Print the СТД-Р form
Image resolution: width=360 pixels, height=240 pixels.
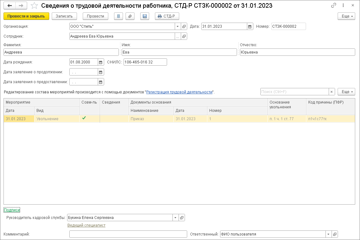click(167, 16)
